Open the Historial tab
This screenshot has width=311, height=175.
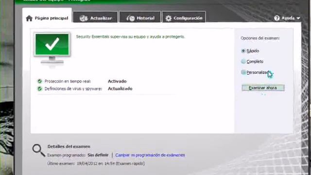click(x=140, y=17)
